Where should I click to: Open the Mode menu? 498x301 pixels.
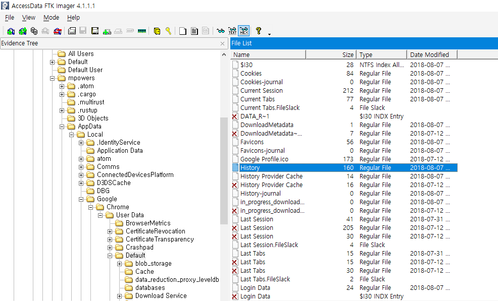(x=51, y=18)
